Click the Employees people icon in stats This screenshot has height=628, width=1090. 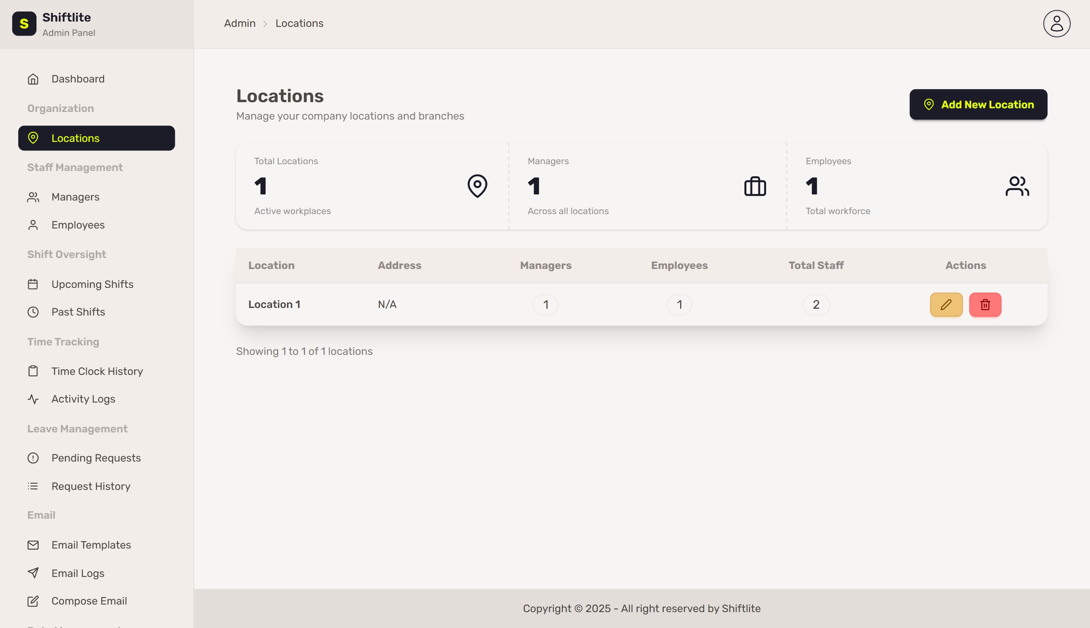point(1017,187)
